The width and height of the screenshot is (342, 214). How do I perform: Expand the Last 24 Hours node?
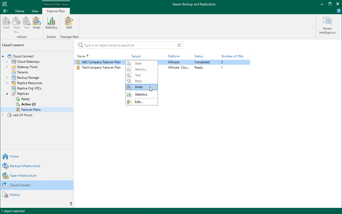[x=3, y=115]
